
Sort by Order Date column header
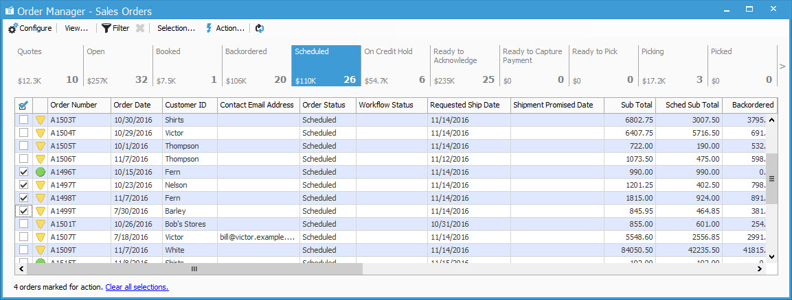pos(137,105)
